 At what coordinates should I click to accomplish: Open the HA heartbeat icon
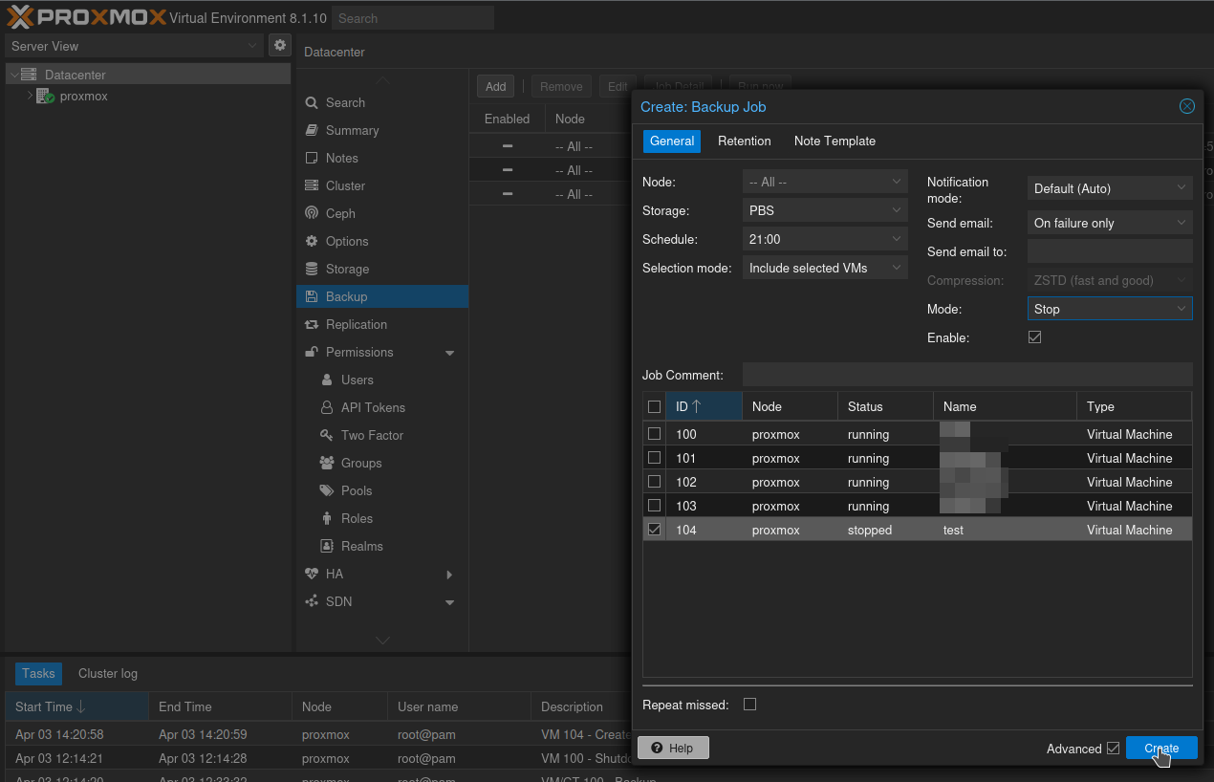click(312, 574)
